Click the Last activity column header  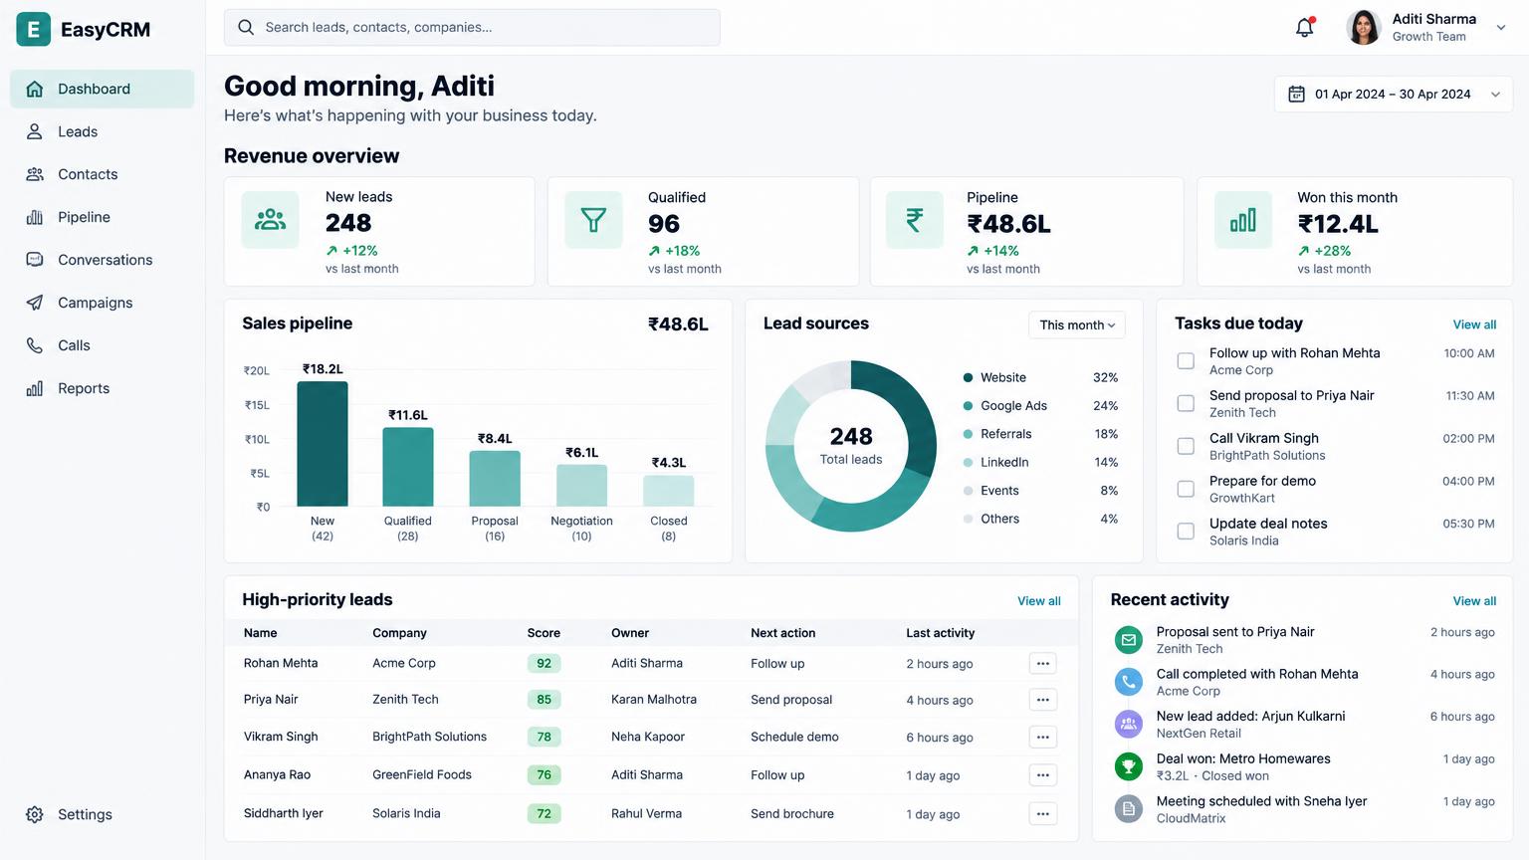(x=940, y=633)
